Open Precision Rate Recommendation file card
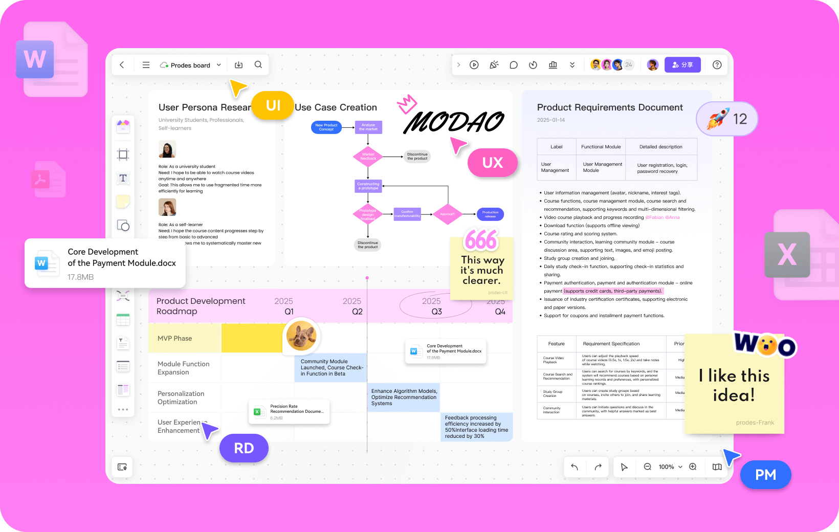Screen dimensions: 839x532 click(x=289, y=412)
